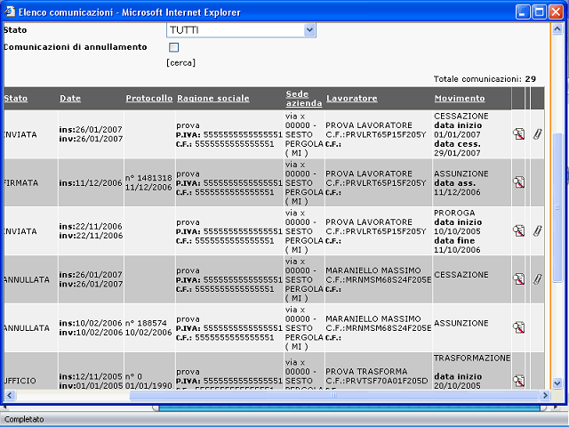
Task: Open document icon for INVIATA CESSAZIONE row
Action: tap(518, 134)
